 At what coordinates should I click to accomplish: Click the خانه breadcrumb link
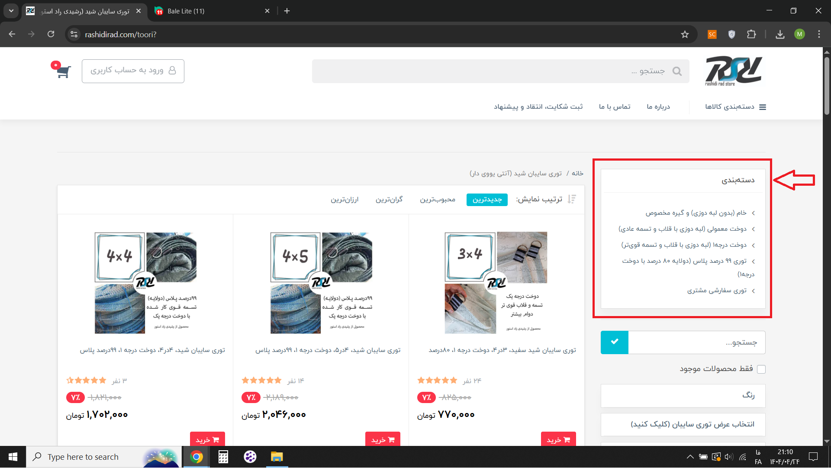click(577, 174)
